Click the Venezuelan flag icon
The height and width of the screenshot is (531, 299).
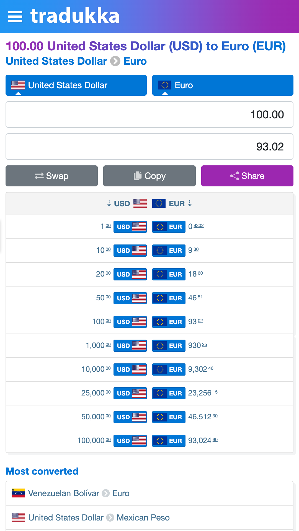[x=18, y=493]
